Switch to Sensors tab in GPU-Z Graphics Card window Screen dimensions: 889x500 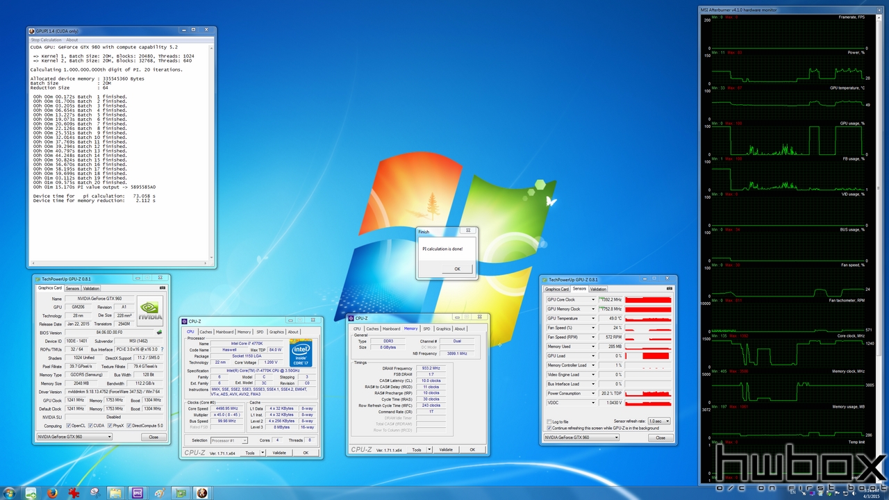[73, 288]
